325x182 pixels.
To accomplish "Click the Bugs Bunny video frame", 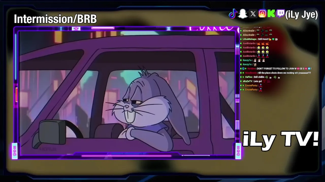I will point(126,93).
